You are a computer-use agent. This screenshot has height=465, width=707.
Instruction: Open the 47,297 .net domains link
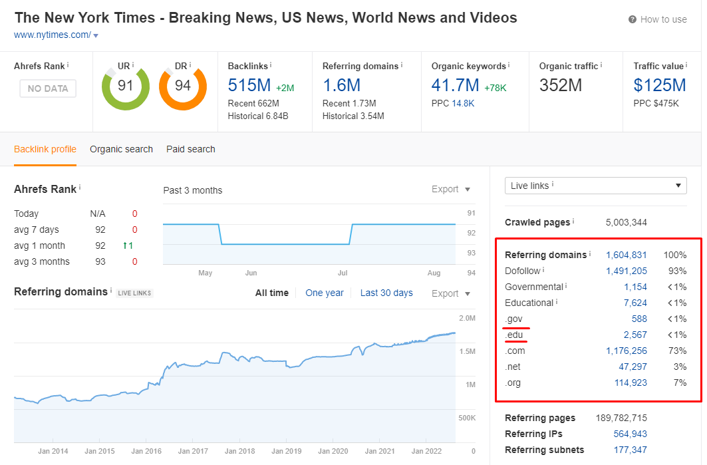click(x=633, y=367)
